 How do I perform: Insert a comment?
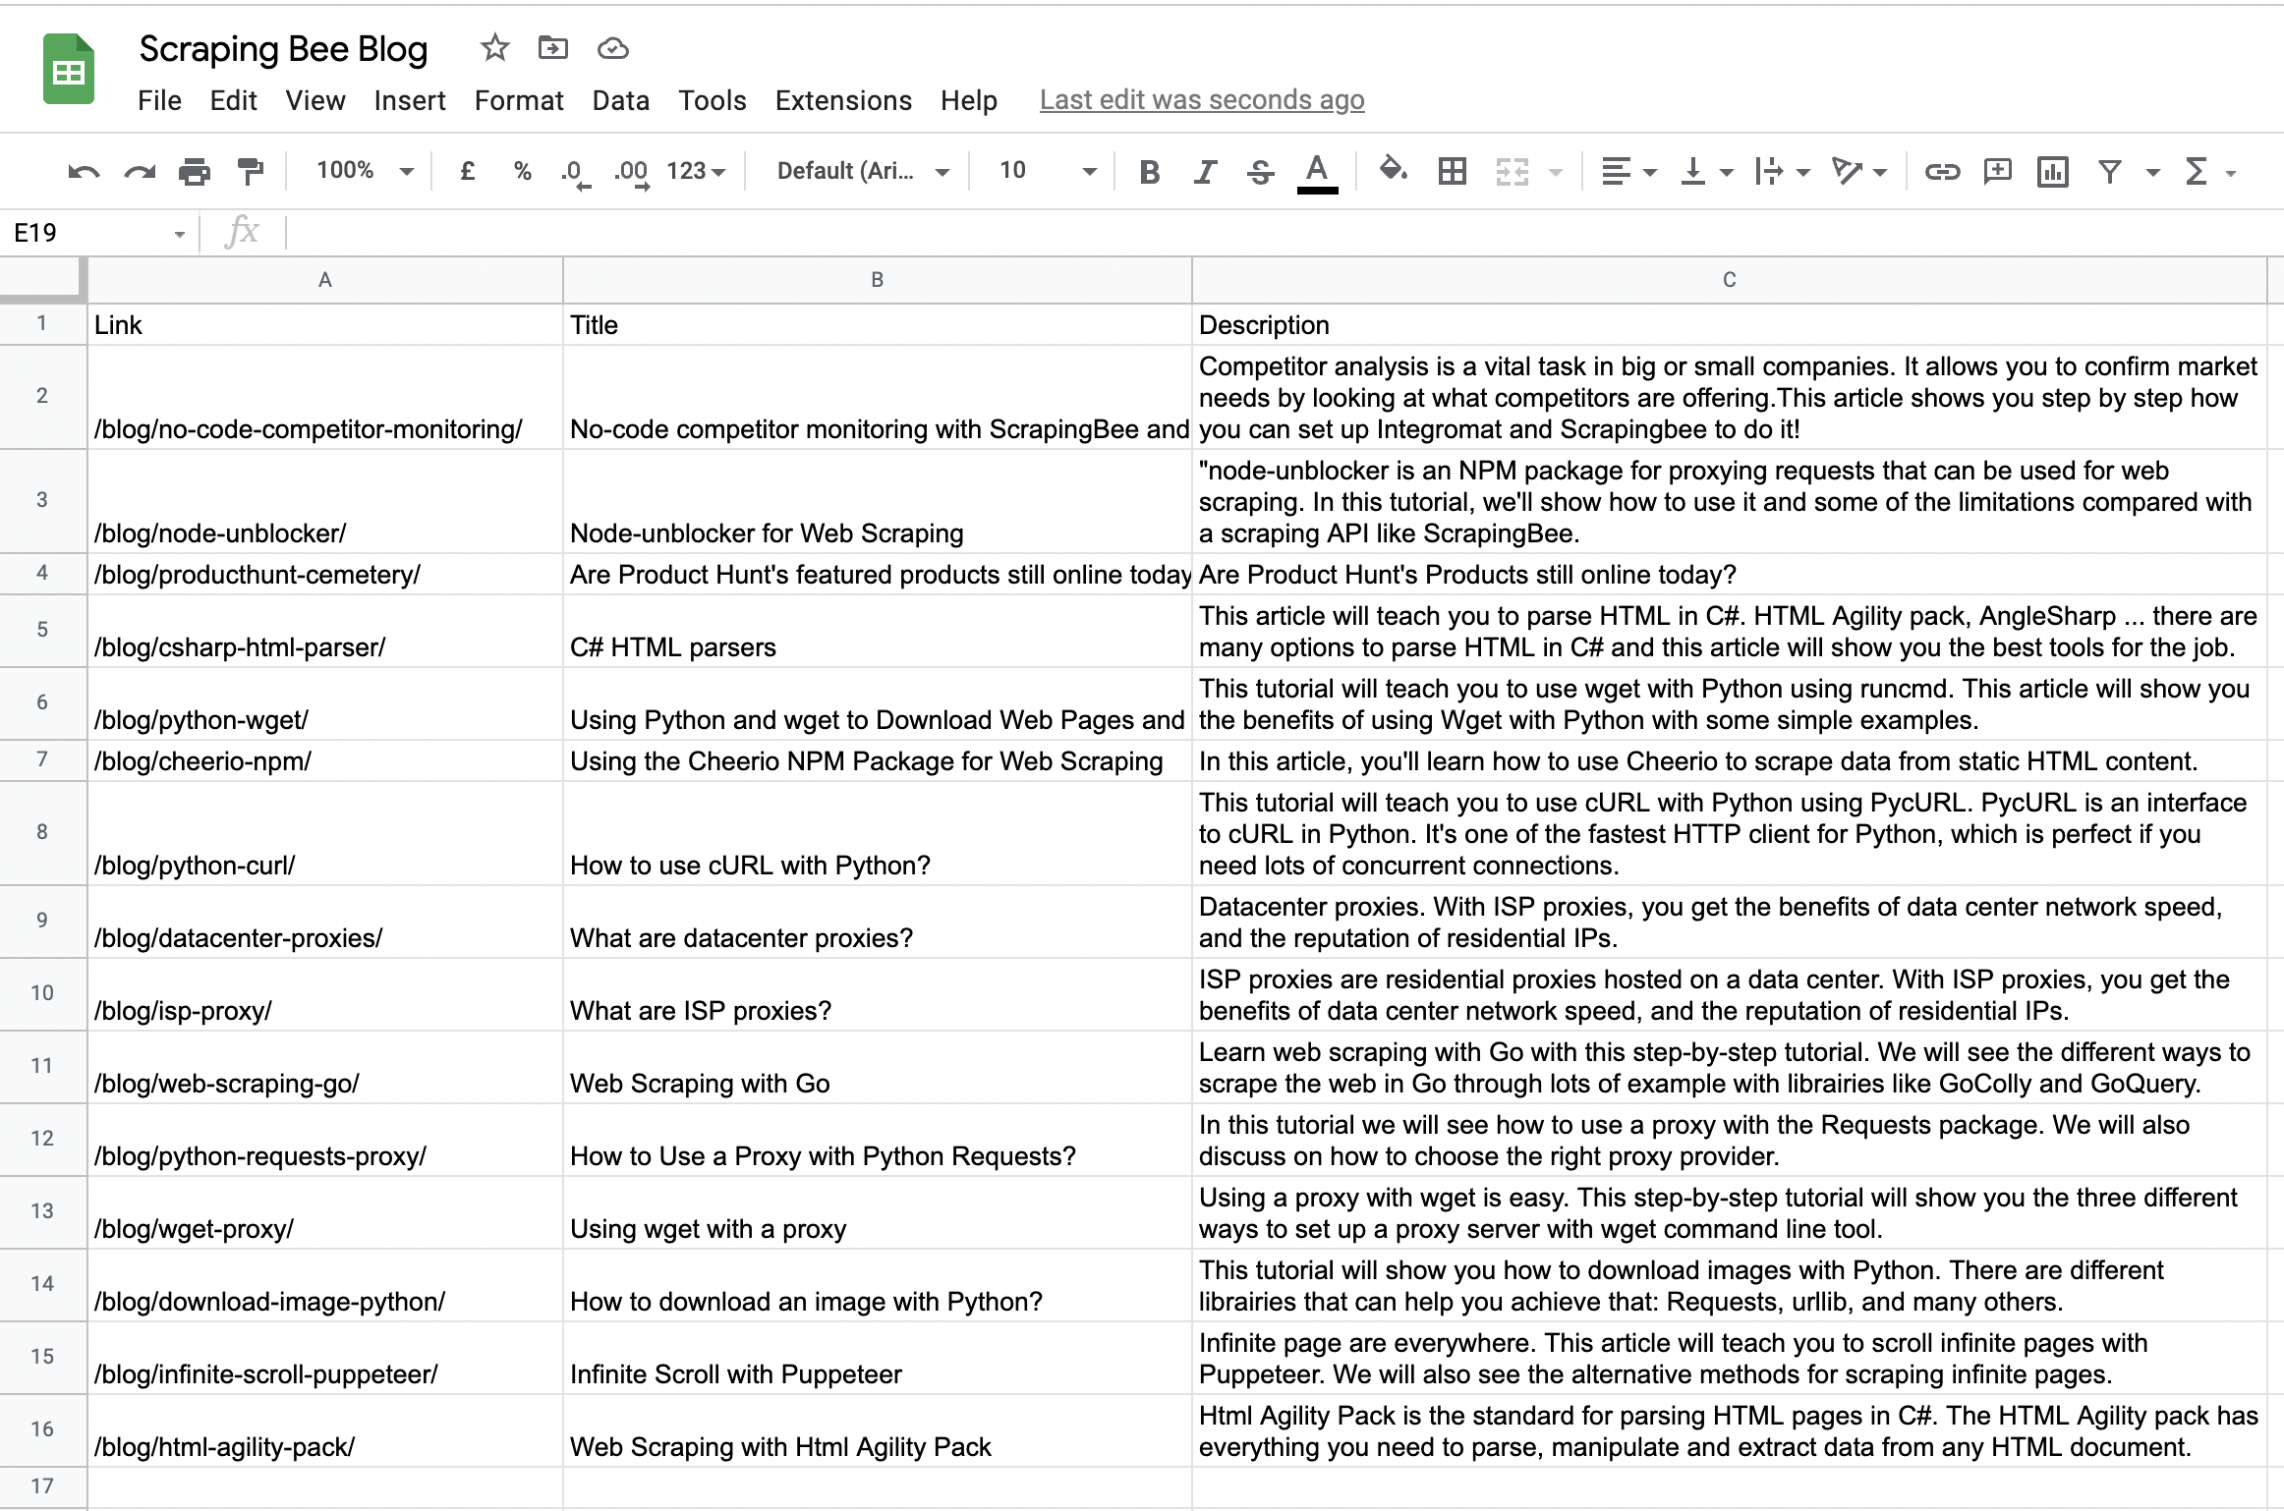click(x=1997, y=170)
